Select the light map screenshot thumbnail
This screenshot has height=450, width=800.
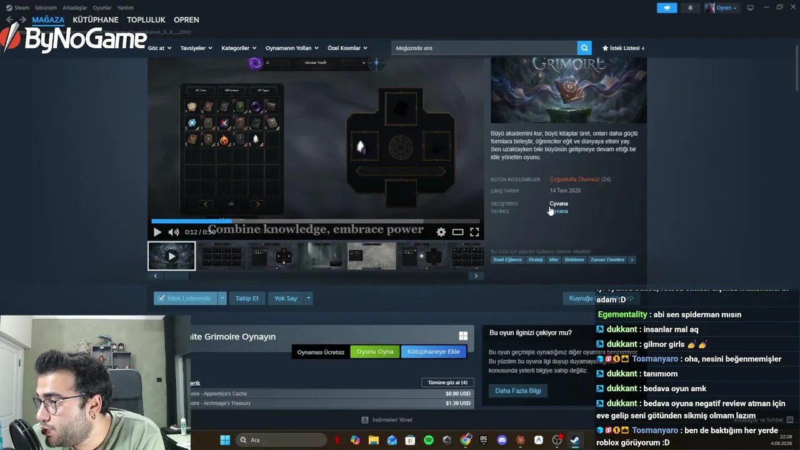coord(371,256)
